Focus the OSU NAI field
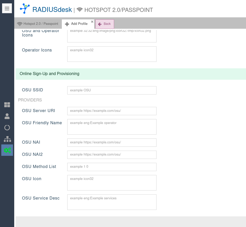The width and height of the screenshot is (246, 227). 112,142
